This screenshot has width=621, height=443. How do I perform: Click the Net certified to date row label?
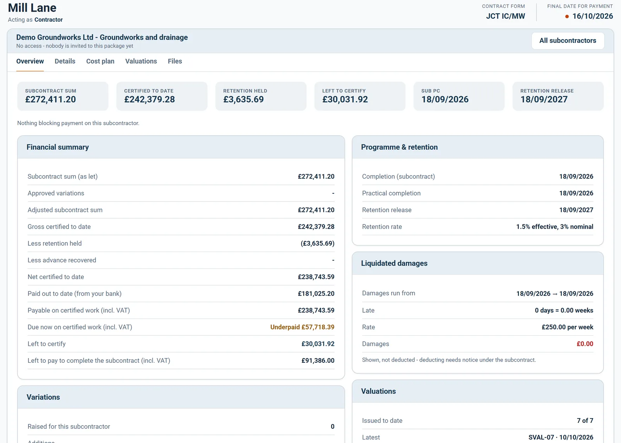pos(56,277)
